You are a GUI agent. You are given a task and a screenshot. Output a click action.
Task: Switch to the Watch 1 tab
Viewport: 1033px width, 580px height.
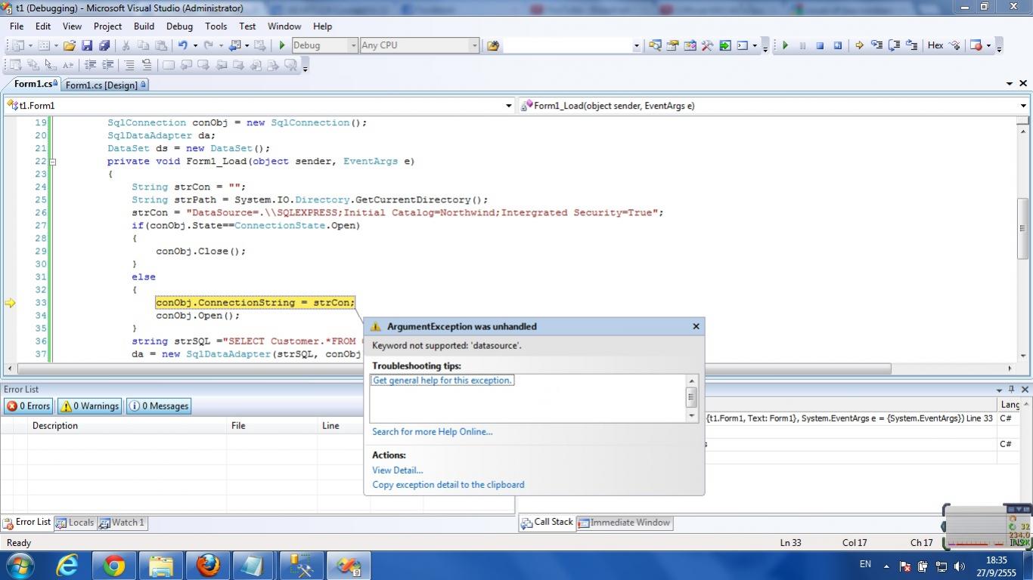coord(123,522)
